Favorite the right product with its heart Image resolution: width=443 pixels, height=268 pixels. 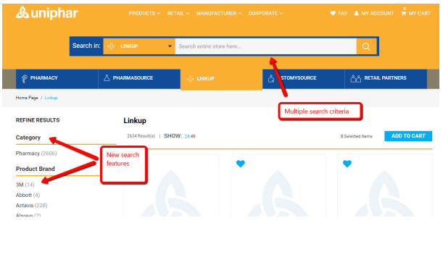[347, 164]
